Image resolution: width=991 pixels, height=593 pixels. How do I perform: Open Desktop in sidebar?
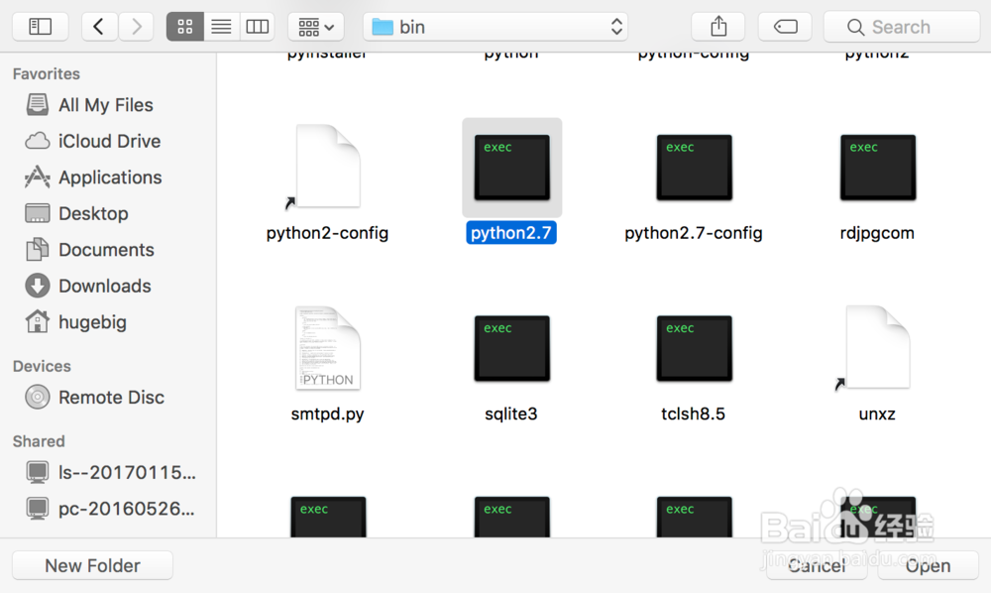(x=93, y=213)
